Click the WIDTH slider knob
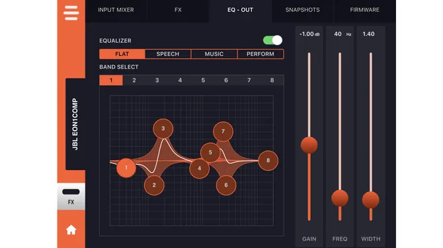 pyautogui.click(x=371, y=200)
